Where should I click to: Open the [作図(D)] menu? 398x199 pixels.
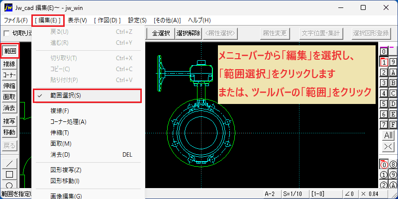point(107,20)
